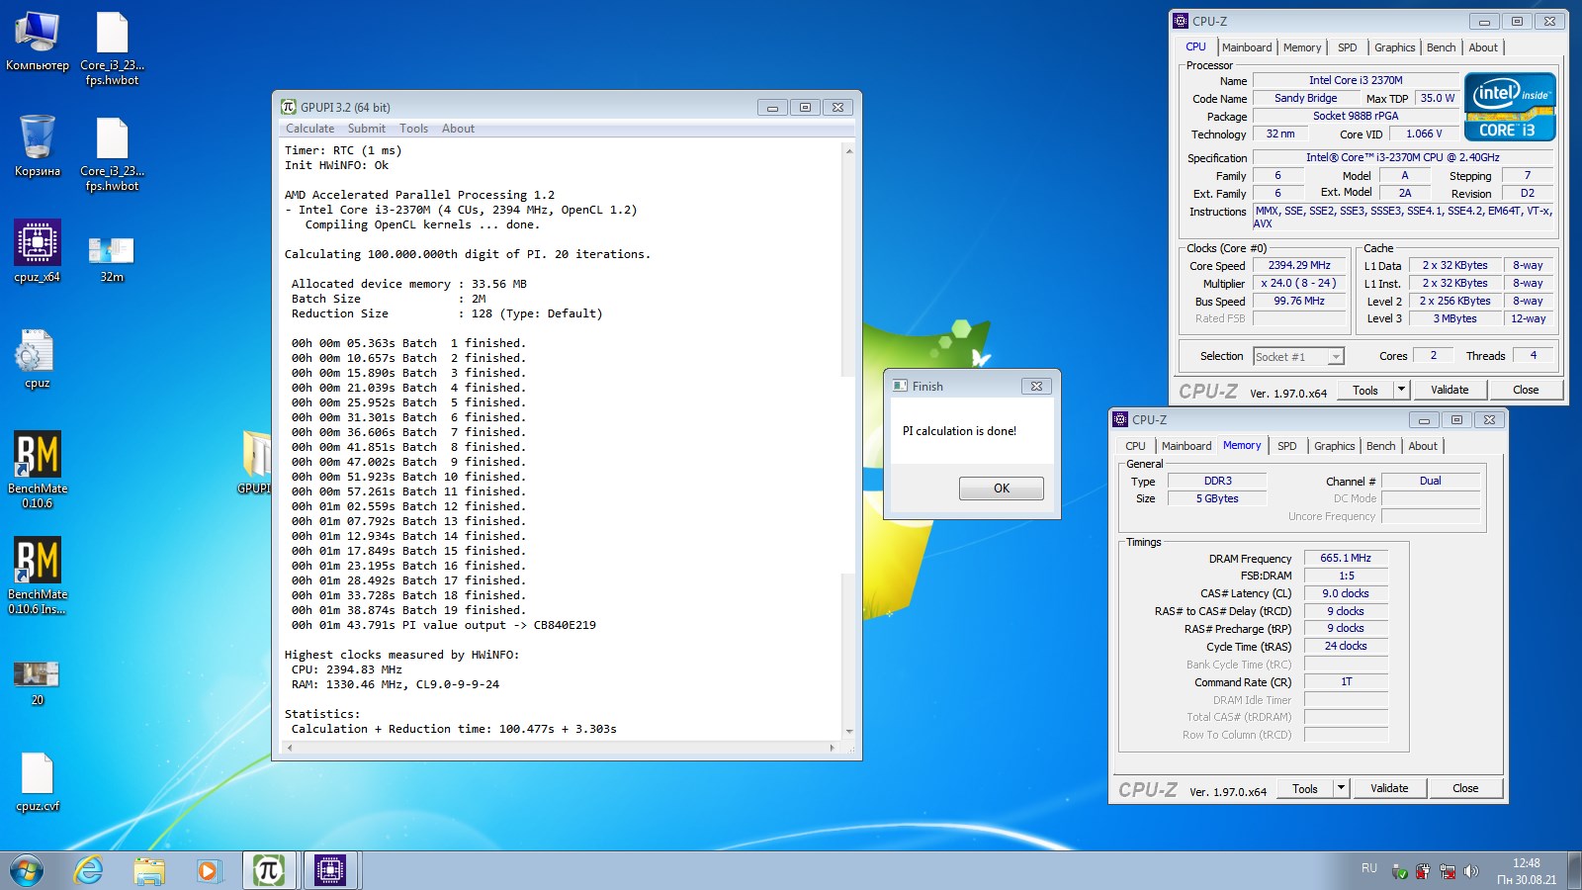Expand Tools dropdown arrow in upper CPU-Z

1401,390
